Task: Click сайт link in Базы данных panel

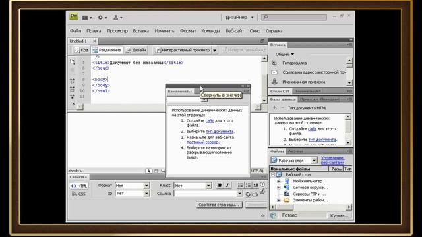Action: click(x=312, y=129)
